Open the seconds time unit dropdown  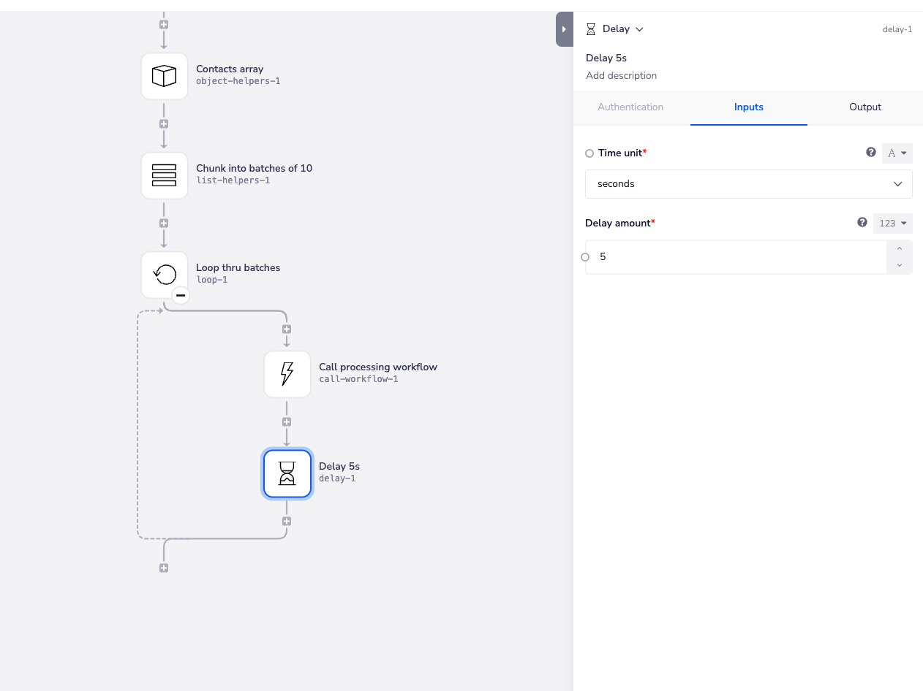[748, 184]
